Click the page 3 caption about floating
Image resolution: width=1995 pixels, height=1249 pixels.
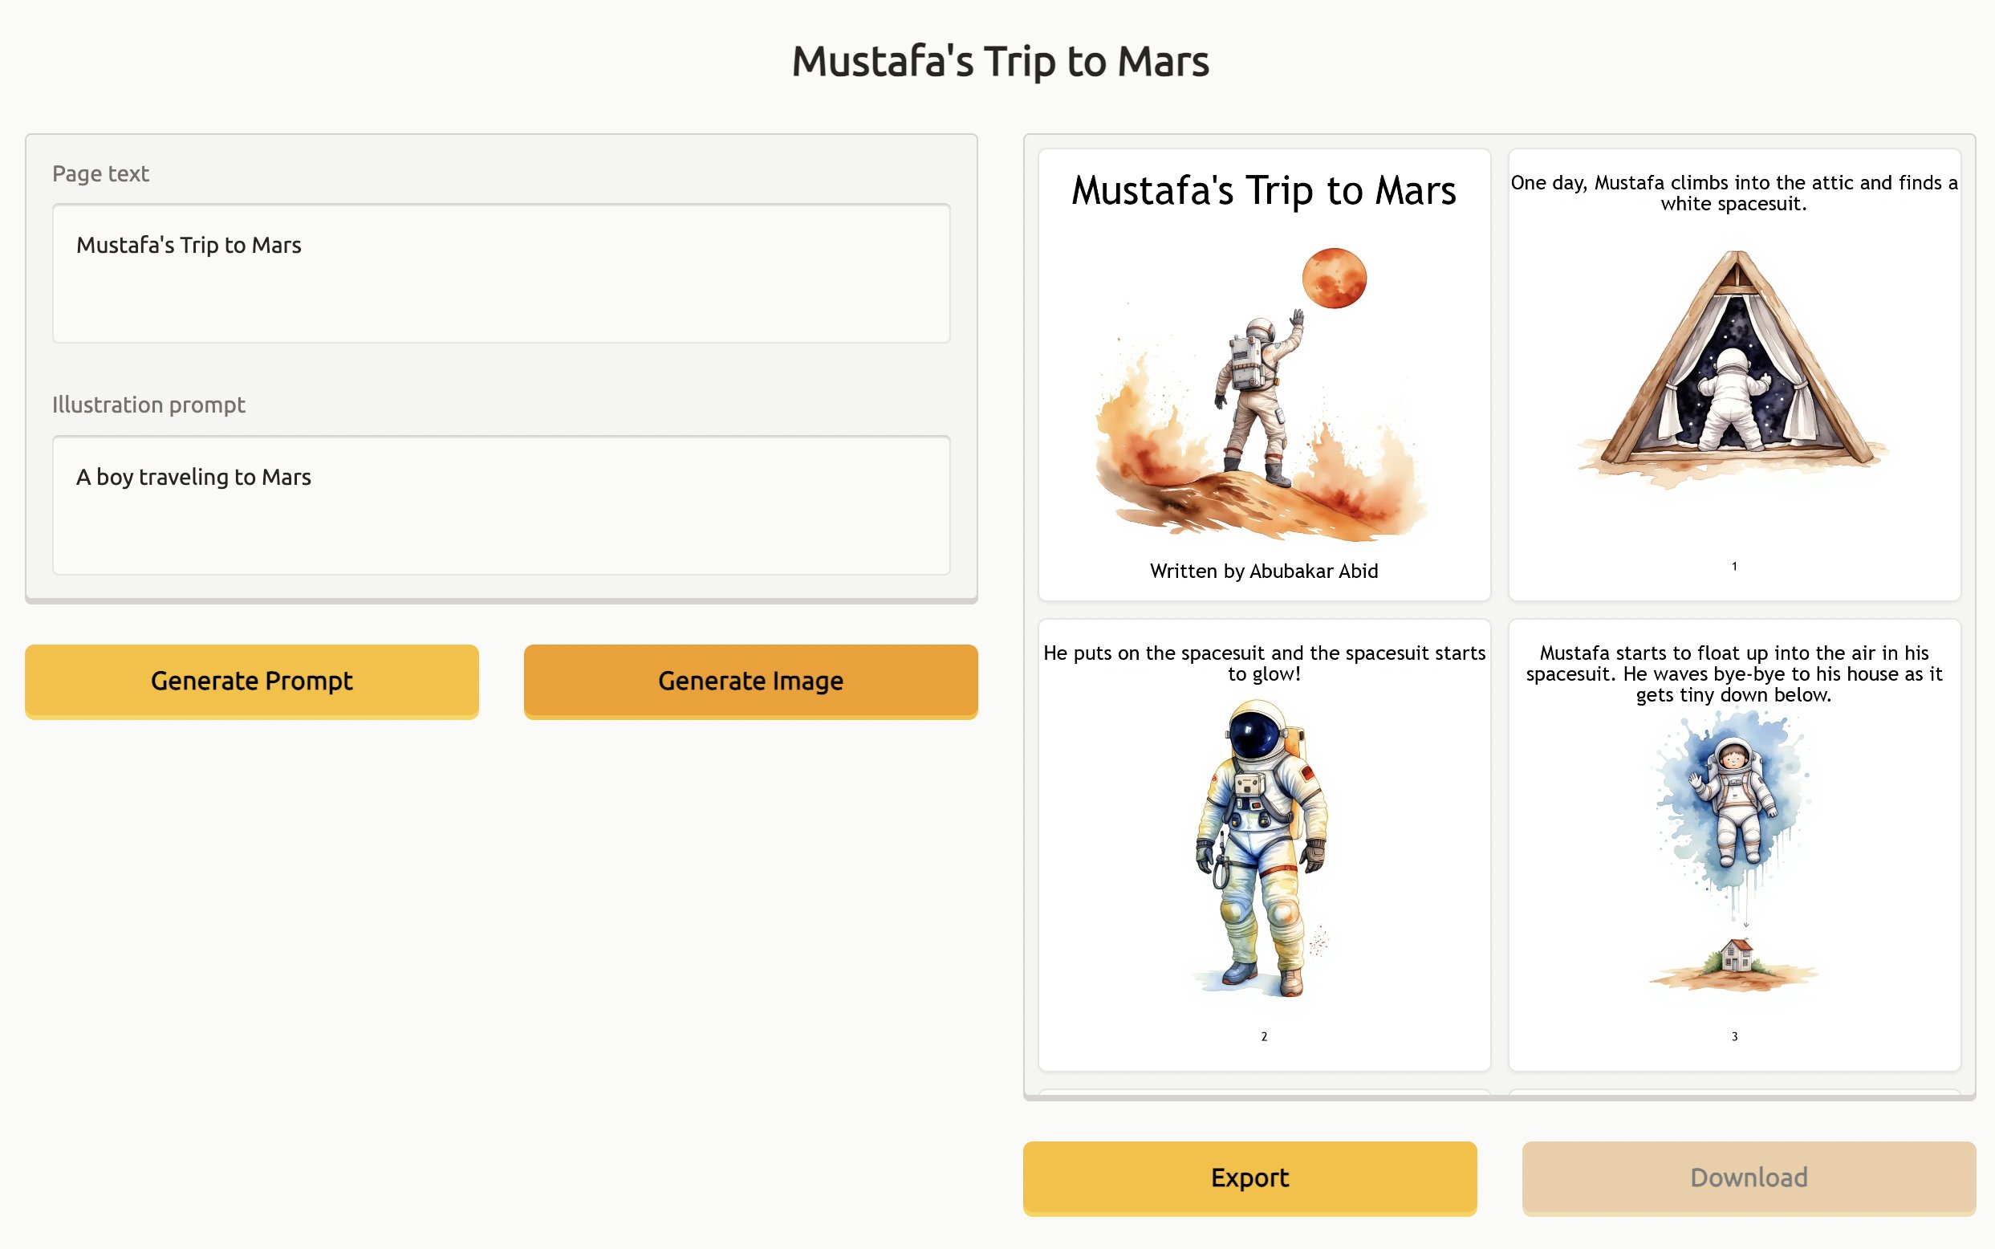pos(1733,674)
